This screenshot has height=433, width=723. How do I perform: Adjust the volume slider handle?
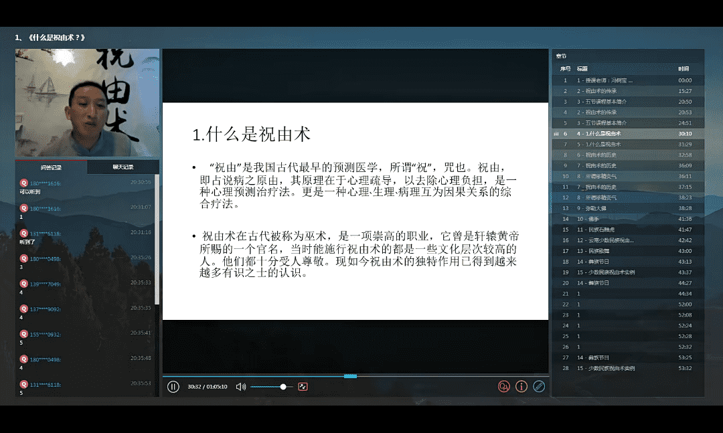click(x=283, y=387)
